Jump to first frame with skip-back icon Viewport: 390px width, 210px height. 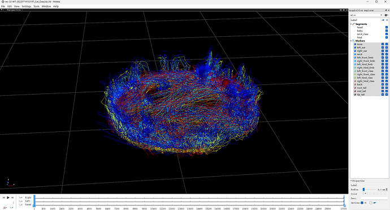pos(4,198)
